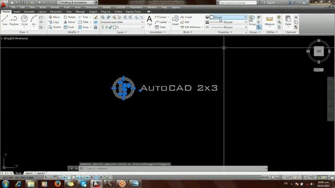
Task: Click the Leader tool
Action: (161, 22)
